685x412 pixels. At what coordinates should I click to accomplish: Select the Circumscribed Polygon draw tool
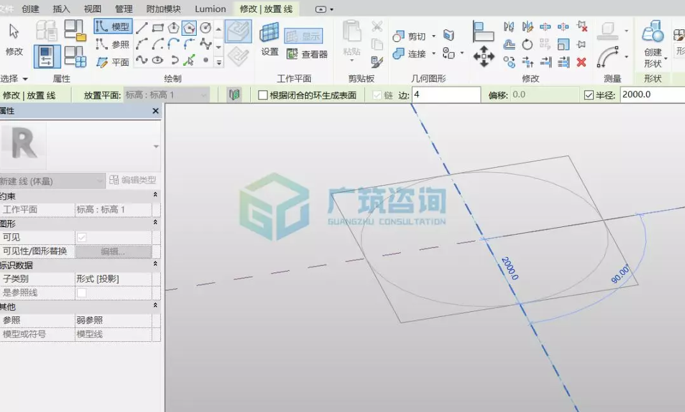189,28
